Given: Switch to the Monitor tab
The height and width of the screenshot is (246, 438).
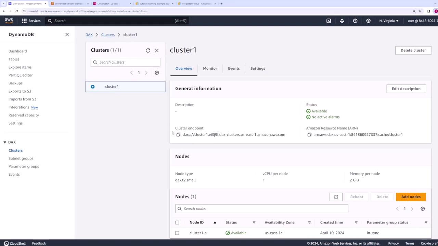Looking at the screenshot, I should pyautogui.click(x=210, y=68).
